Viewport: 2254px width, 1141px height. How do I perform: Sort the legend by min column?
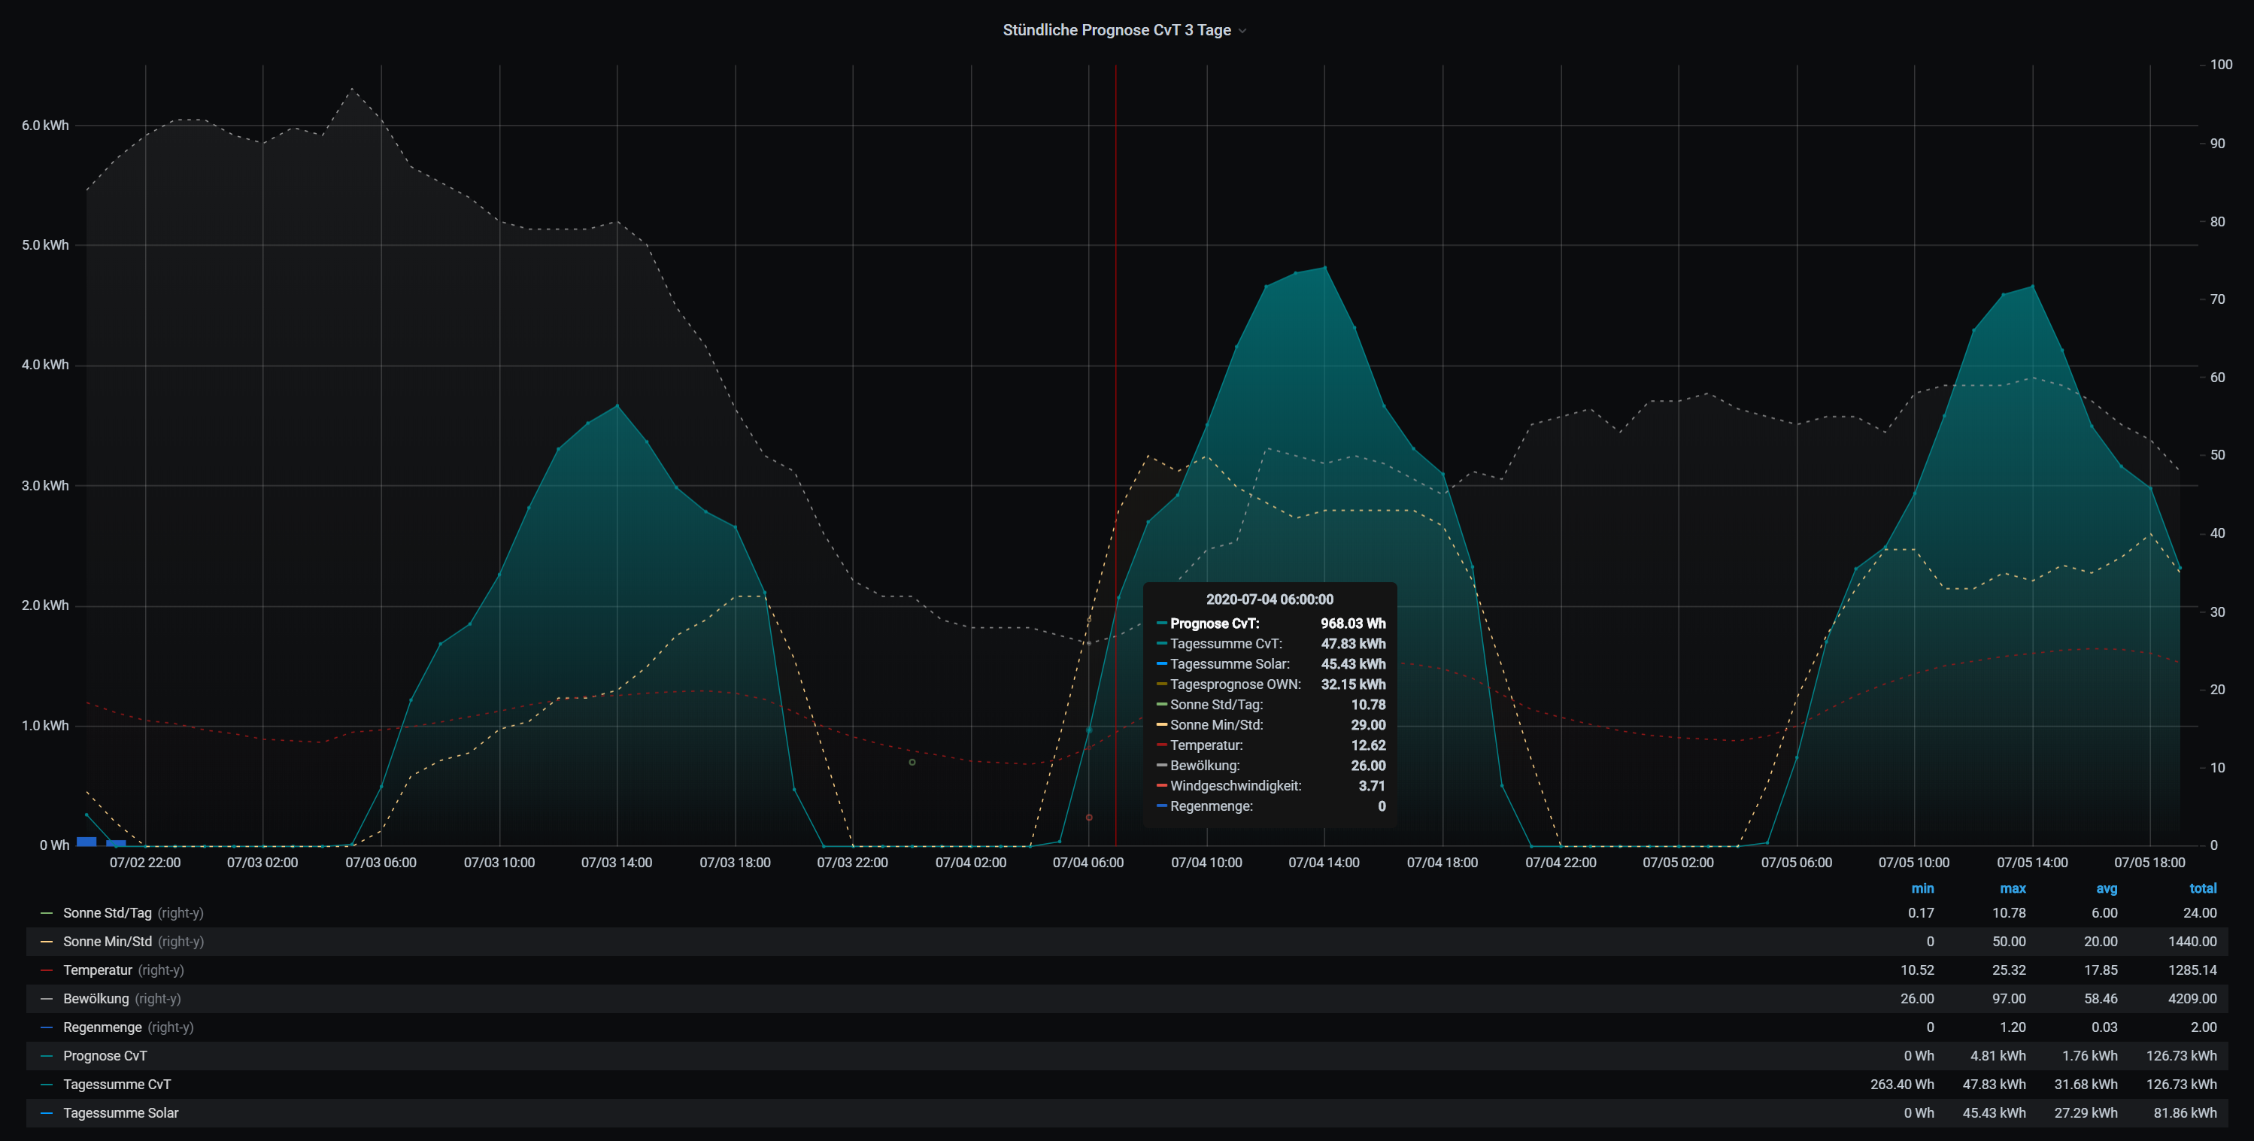(x=1922, y=888)
